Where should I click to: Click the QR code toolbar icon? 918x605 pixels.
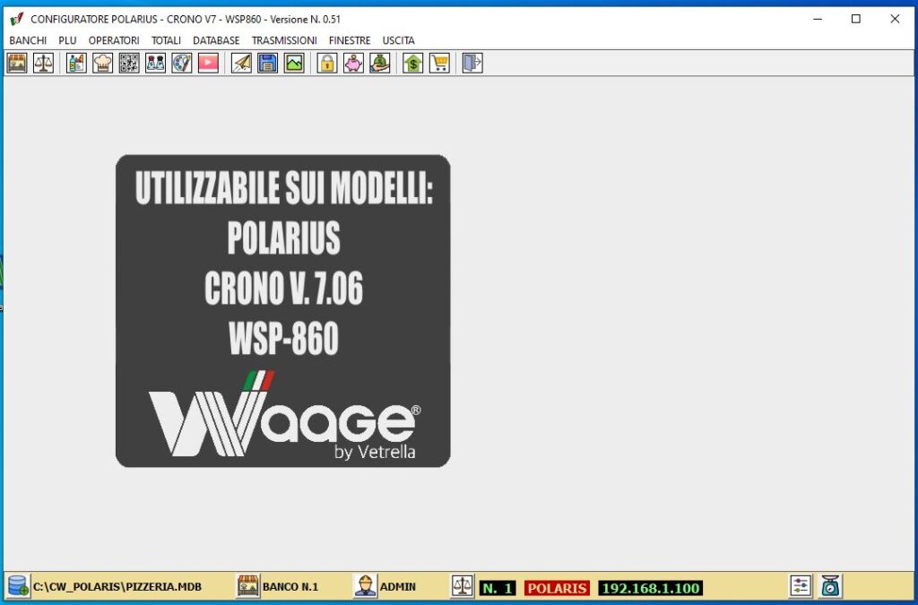pyautogui.click(x=129, y=63)
